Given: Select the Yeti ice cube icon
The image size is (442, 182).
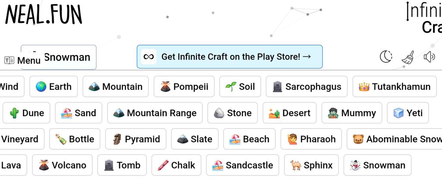Looking at the screenshot, I should click(398, 113).
